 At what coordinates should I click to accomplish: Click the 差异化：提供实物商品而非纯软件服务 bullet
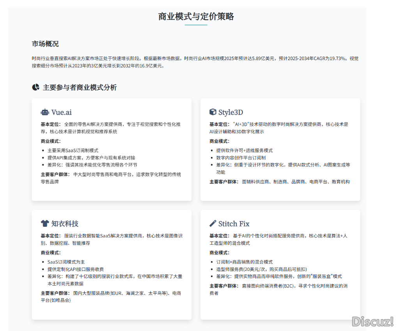(279, 276)
